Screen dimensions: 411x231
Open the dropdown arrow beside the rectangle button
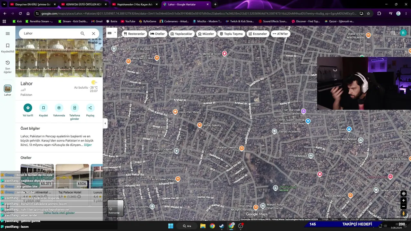(x=115, y=33)
